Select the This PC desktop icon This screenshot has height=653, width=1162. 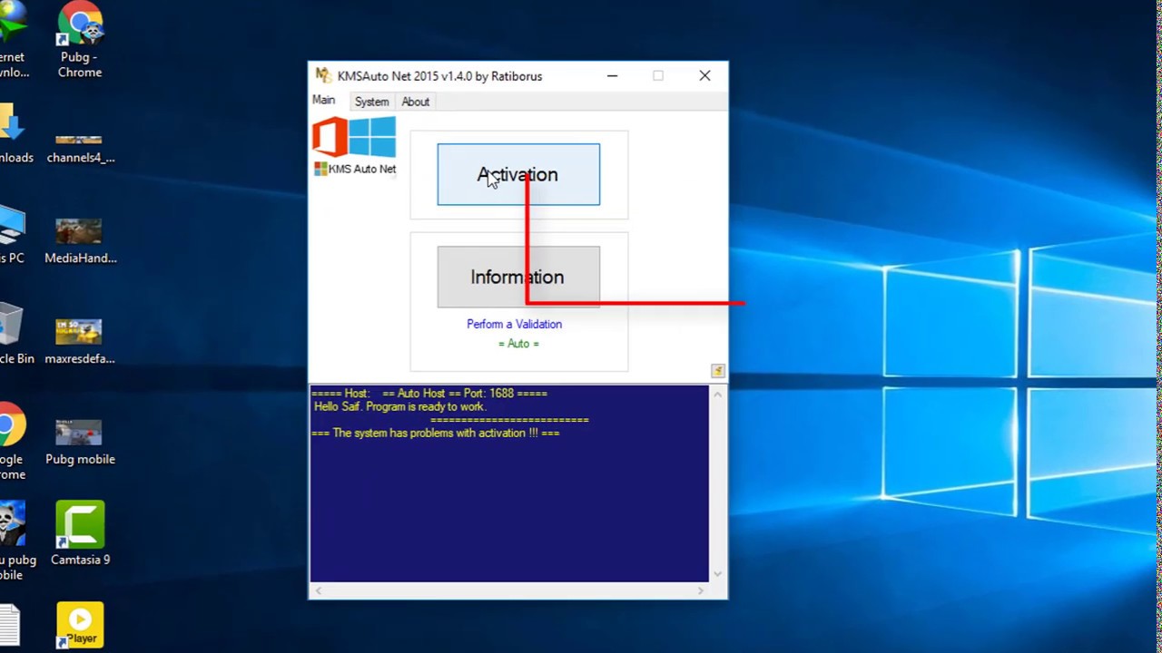(x=11, y=234)
